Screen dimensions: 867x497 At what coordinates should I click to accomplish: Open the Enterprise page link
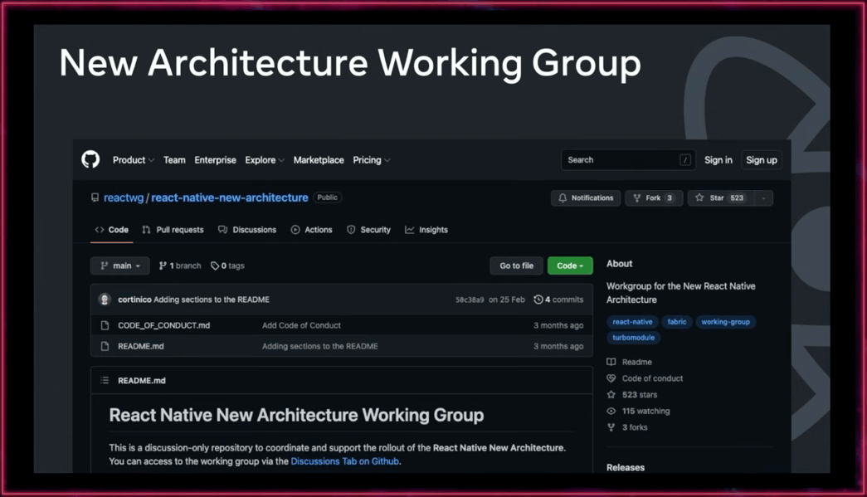point(215,160)
